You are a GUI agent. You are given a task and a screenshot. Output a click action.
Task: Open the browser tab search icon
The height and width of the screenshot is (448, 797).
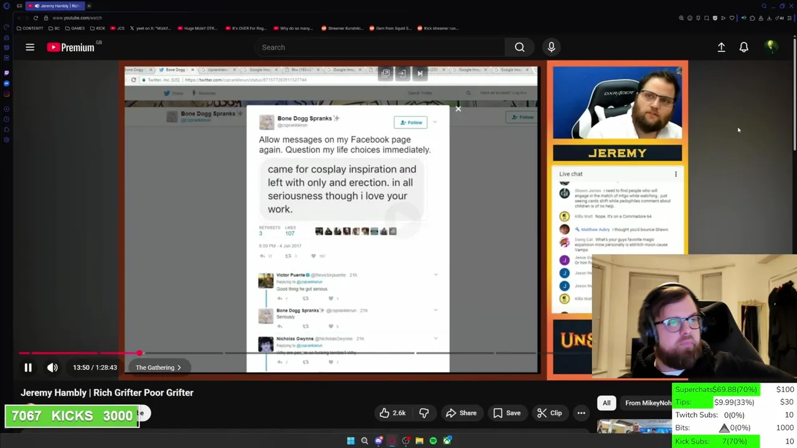click(764, 6)
